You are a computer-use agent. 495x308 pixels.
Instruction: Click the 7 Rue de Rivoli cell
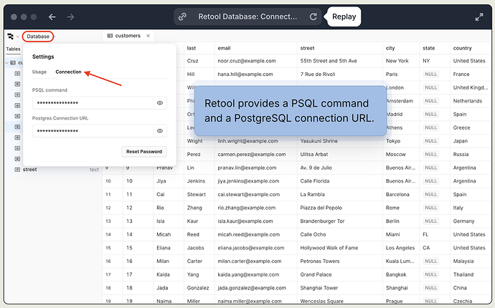tap(339, 74)
